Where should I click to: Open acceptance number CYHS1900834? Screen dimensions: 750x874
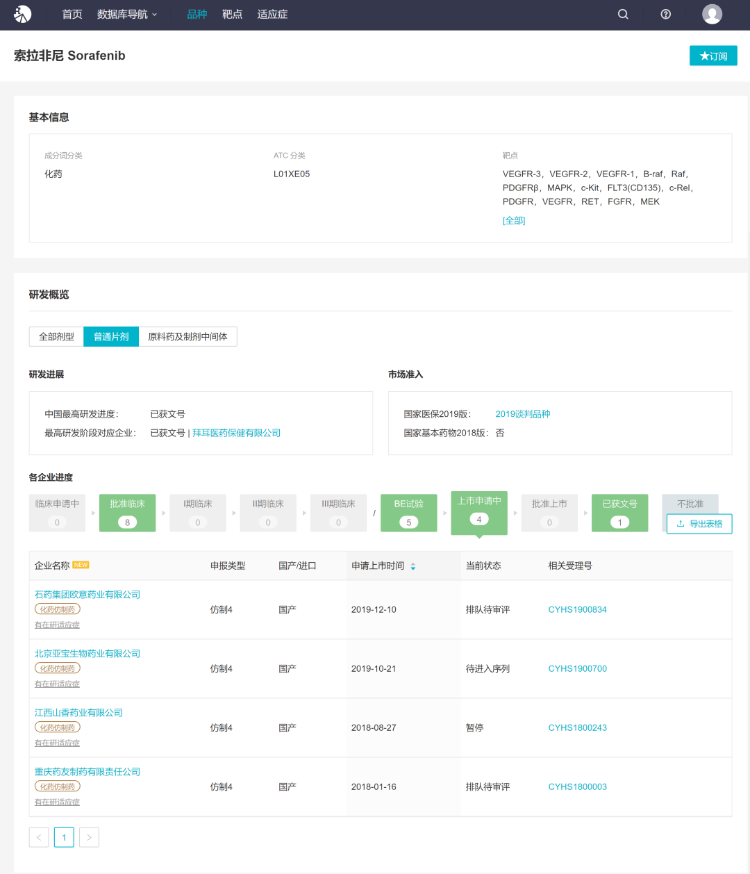(x=577, y=609)
